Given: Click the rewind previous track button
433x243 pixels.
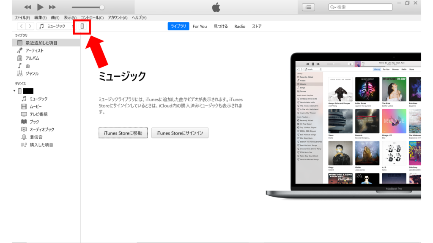Looking at the screenshot, I should pyautogui.click(x=27, y=7).
